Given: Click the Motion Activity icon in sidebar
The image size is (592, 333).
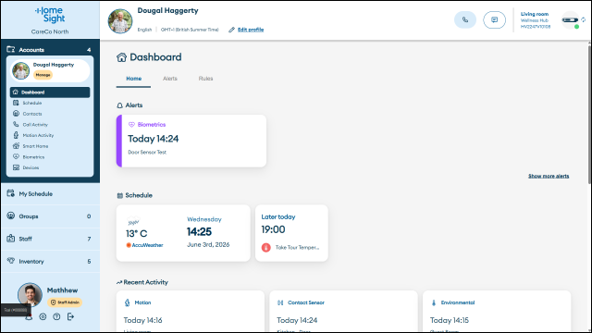Looking at the screenshot, I should [x=16, y=135].
